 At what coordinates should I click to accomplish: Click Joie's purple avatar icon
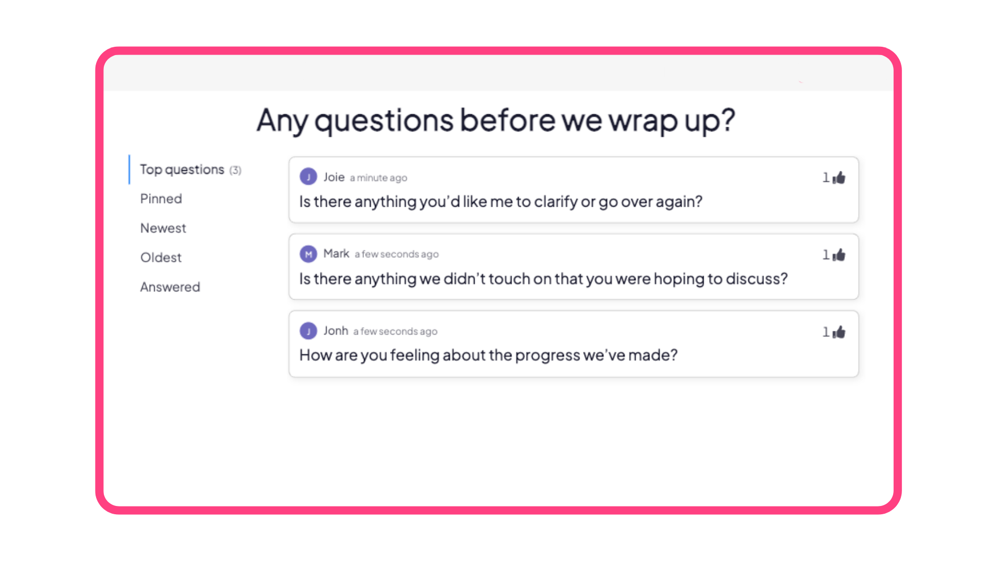308,177
